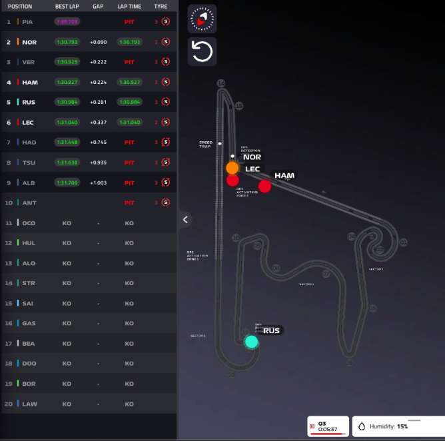Select the red HAM car marker on track
445x441 pixels.
click(264, 187)
